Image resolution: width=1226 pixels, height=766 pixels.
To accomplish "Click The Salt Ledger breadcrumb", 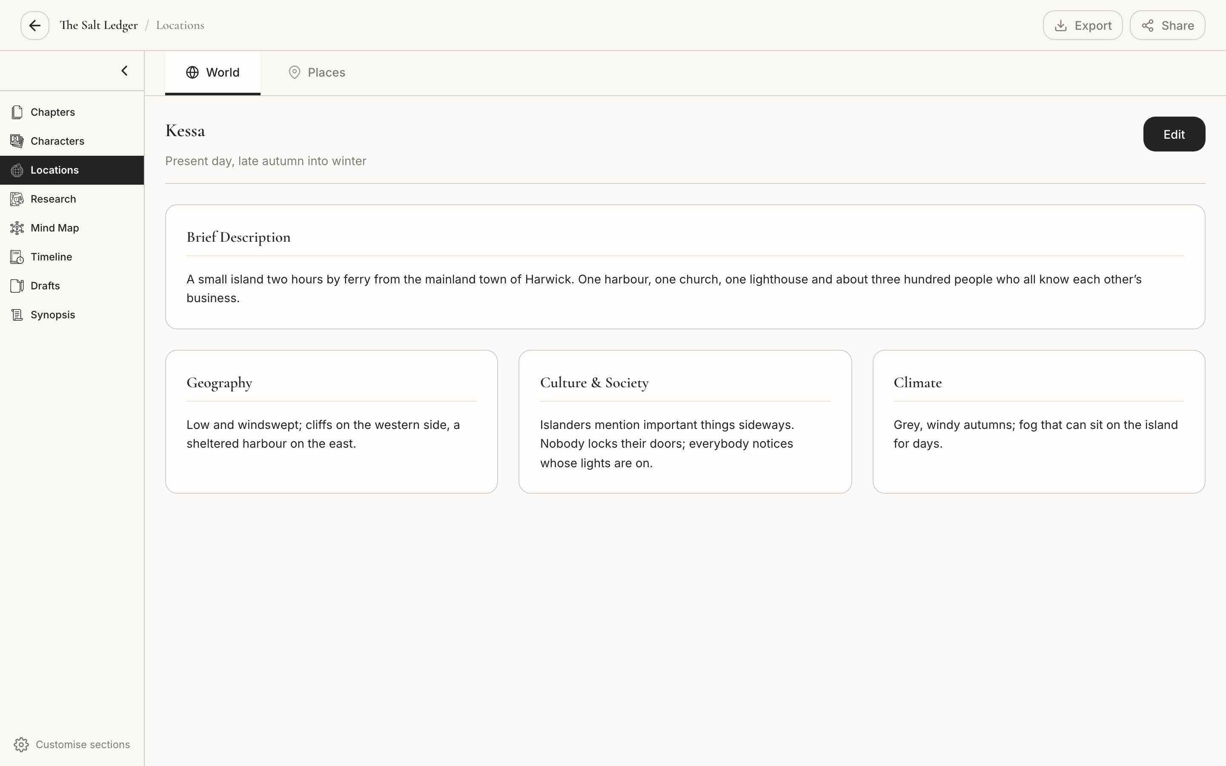I will point(99,26).
